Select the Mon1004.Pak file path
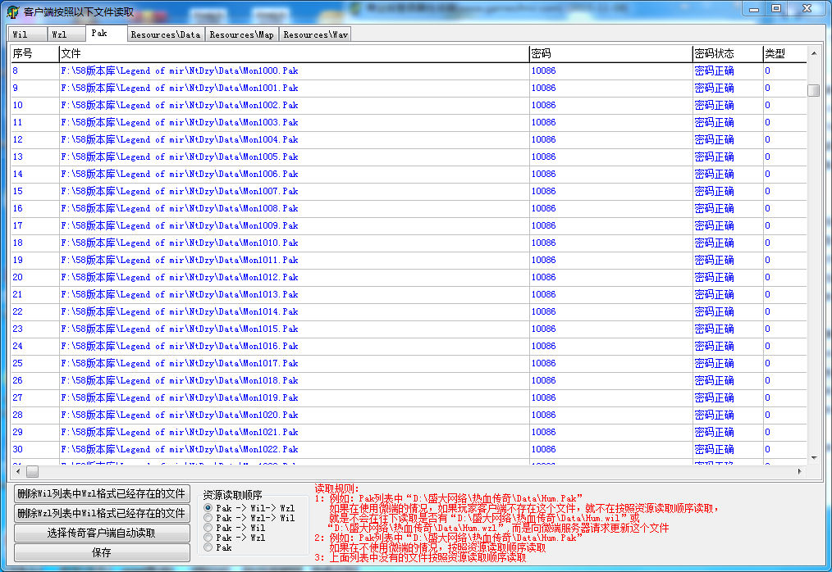Image resolution: width=832 pixels, height=572 pixels. [x=180, y=139]
